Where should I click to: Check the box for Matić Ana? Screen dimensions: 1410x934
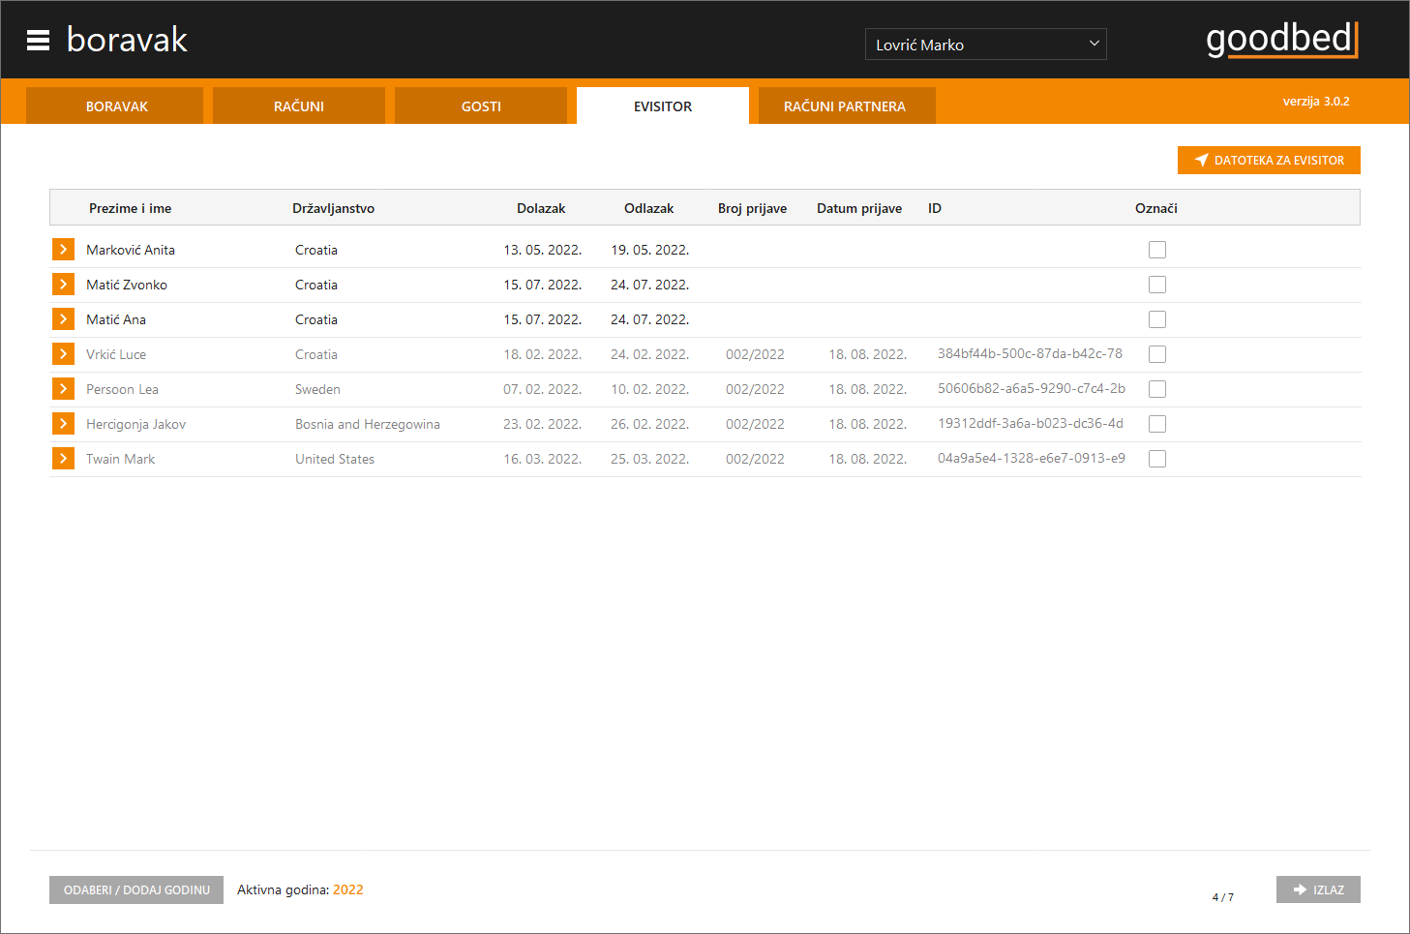tap(1157, 319)
